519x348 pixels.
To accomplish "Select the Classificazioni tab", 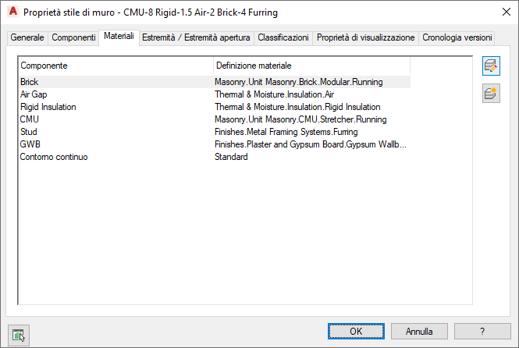I will coord(283,37).
